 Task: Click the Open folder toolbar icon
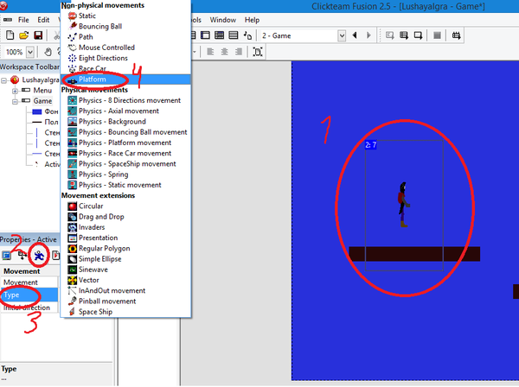pyautogui.click(x=23, y=35)
